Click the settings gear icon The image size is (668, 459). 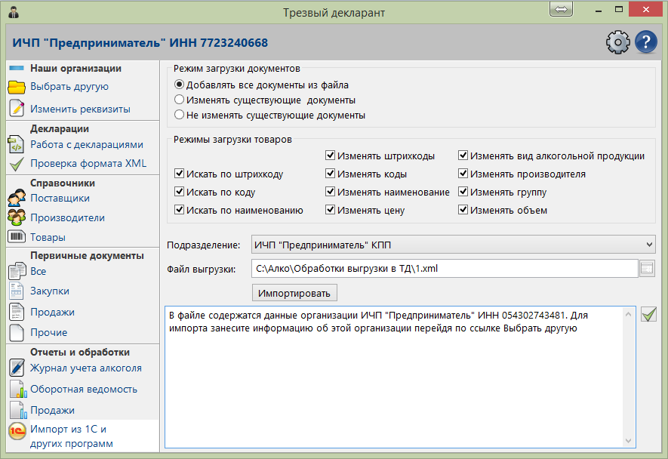click(x=617, y=42)
